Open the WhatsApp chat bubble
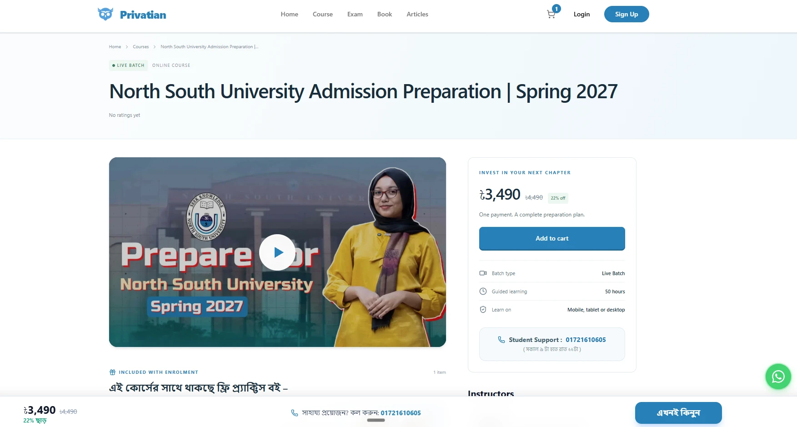 point(778,377)
